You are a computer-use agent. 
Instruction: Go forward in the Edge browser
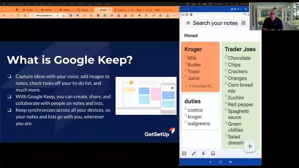(11, 15)
